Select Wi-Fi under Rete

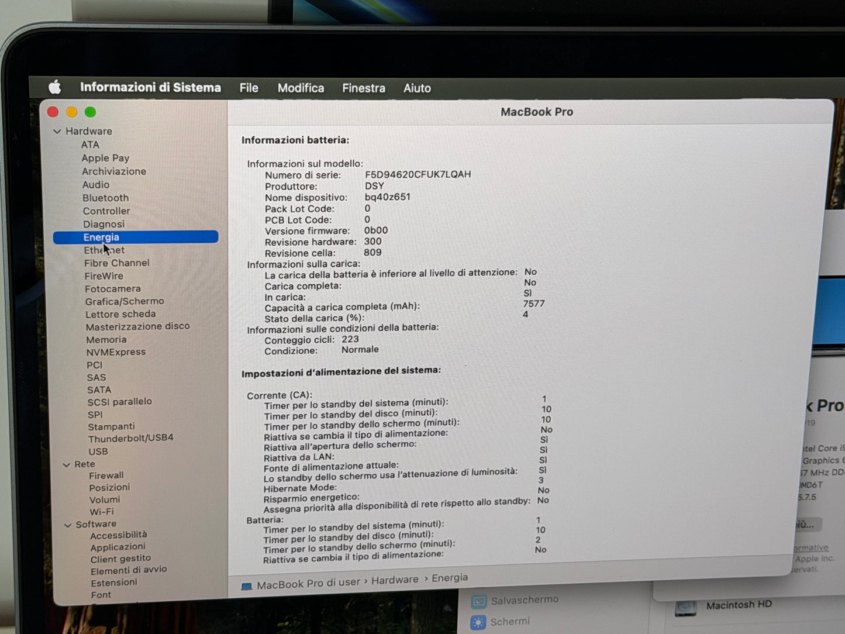pos(101,512)
